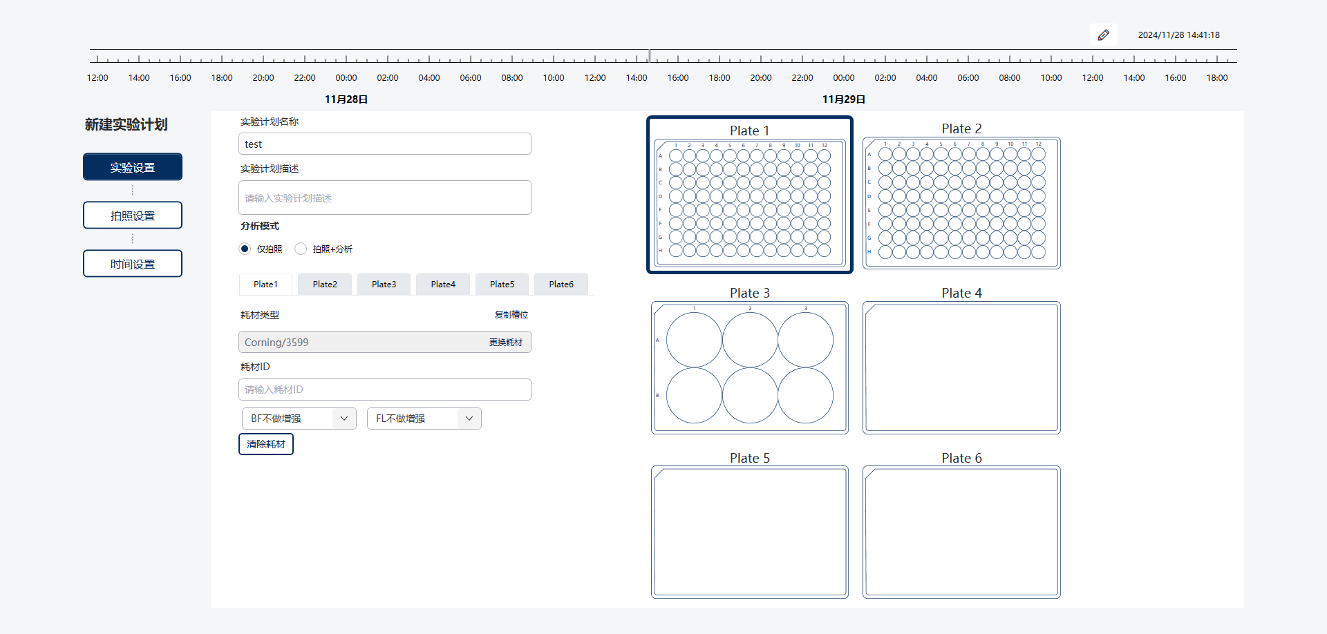Click the 更换耗材 link
This screenshot has width=1327, height=634.
coord(506,343)
